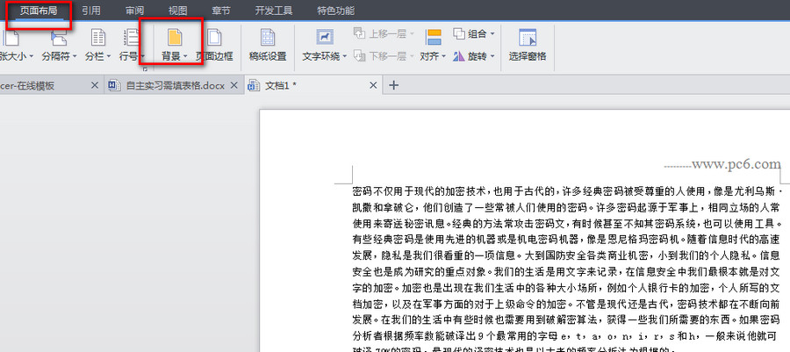Expand the 行号 (Line Numbers) dropdown
This screenshot has width=790, height=352.
140,56
